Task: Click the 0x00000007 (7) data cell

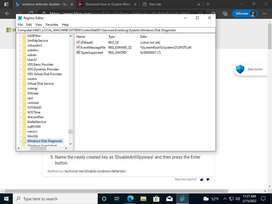Action: pos(150,52)
